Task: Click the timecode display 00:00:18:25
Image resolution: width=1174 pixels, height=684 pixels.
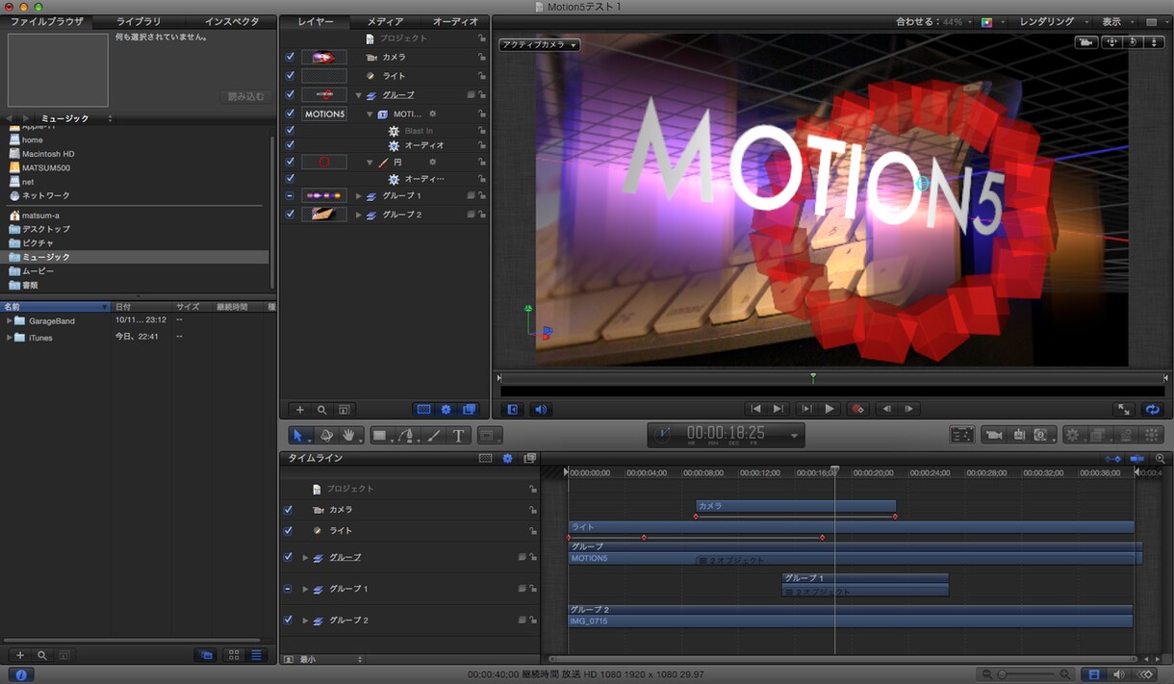Action: tap(725, 435)
